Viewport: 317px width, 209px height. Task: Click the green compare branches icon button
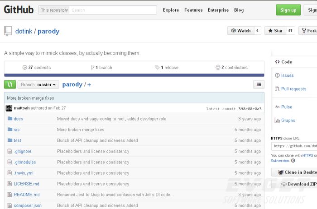tap(10, 84)
